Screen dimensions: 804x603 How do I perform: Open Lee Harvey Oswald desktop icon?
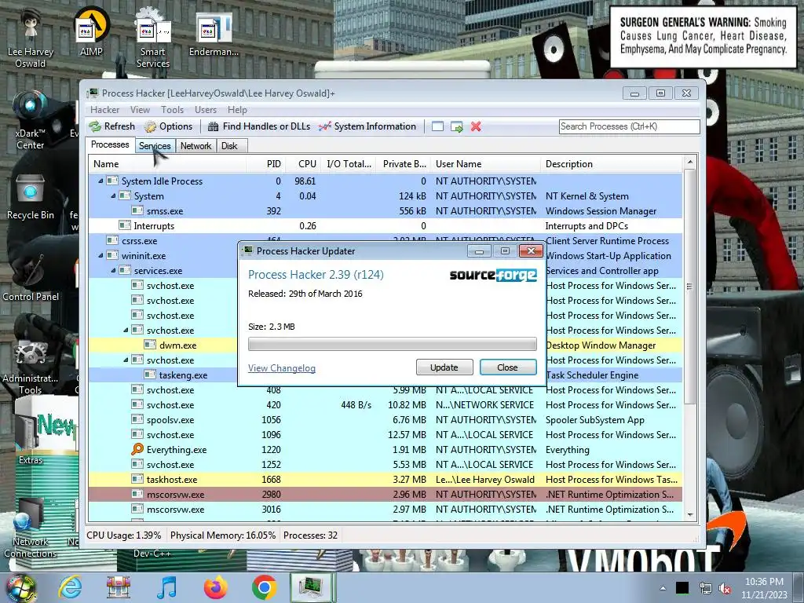(x=31, y=38)
